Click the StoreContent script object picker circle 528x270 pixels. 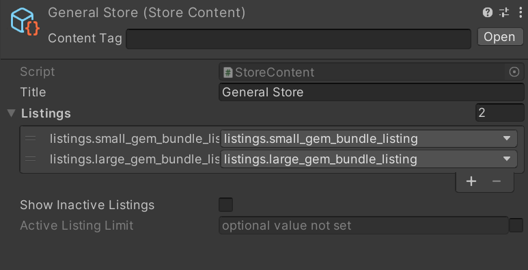[x=514, y=72]
